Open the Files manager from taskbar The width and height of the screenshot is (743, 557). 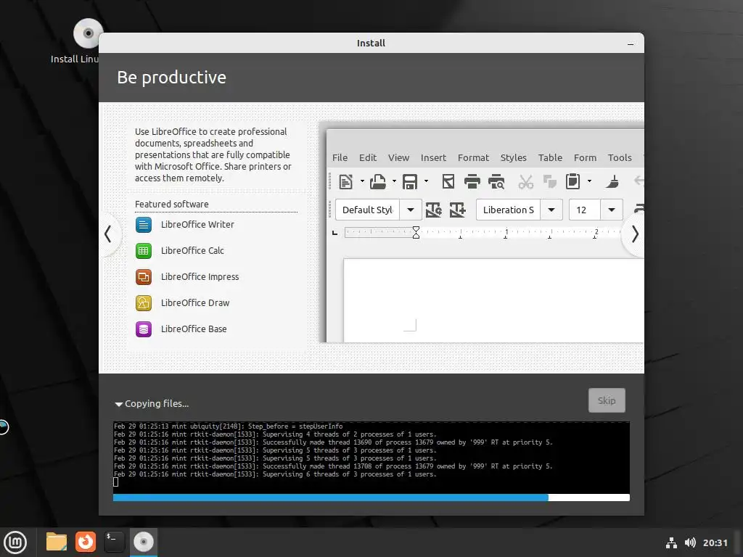57,542
